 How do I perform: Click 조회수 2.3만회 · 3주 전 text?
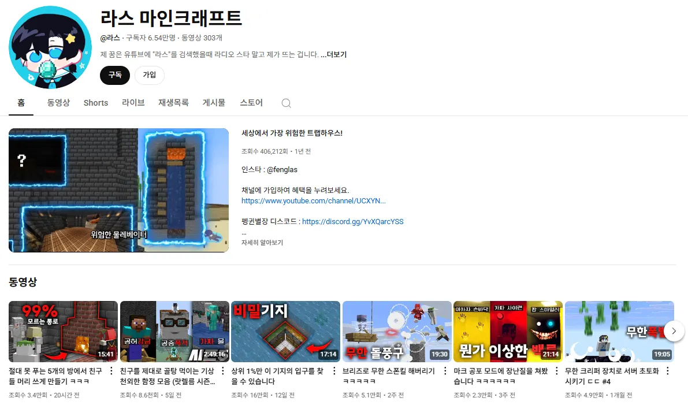pos(485,395)
